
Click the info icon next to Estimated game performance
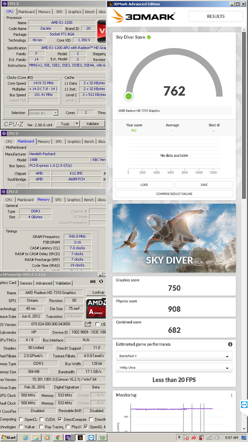230,345
